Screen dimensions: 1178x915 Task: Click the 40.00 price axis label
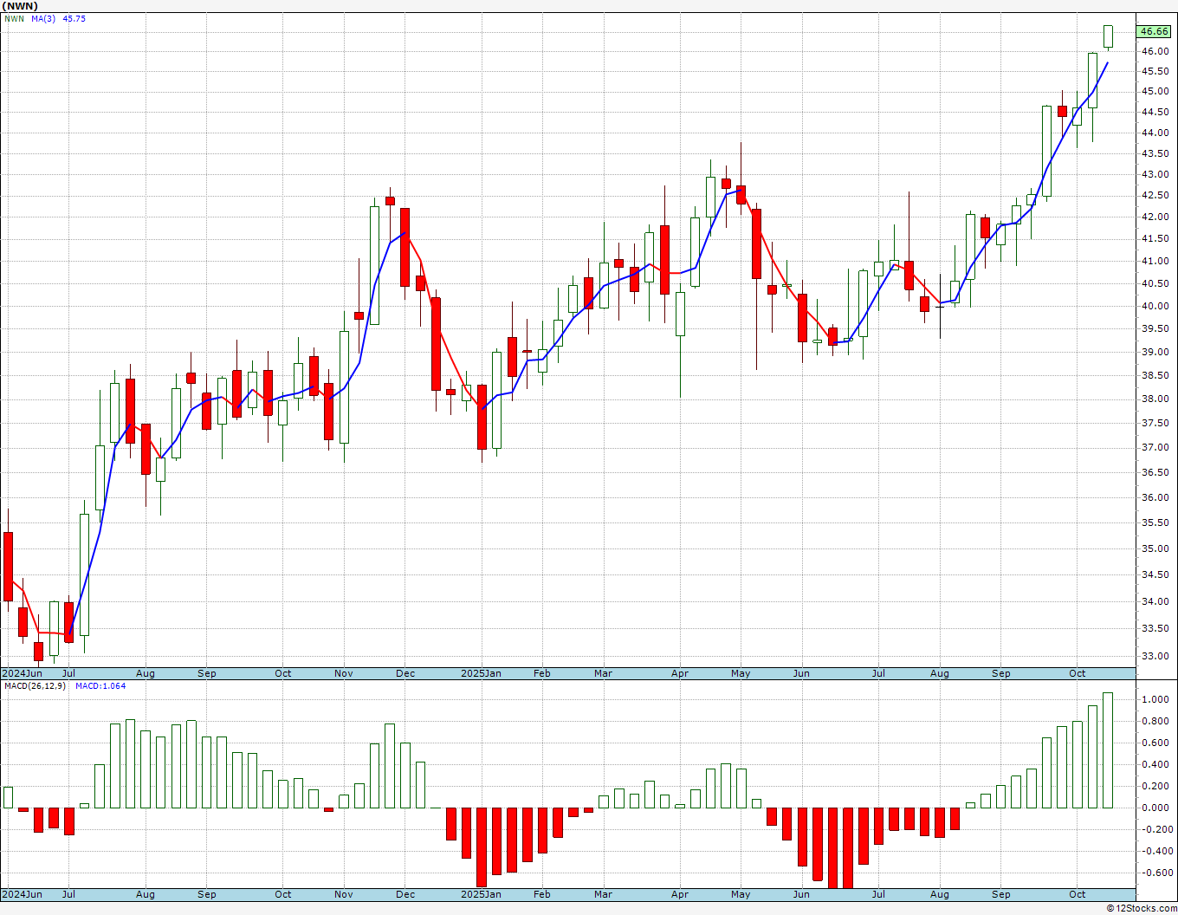(x=1155, y=306)
